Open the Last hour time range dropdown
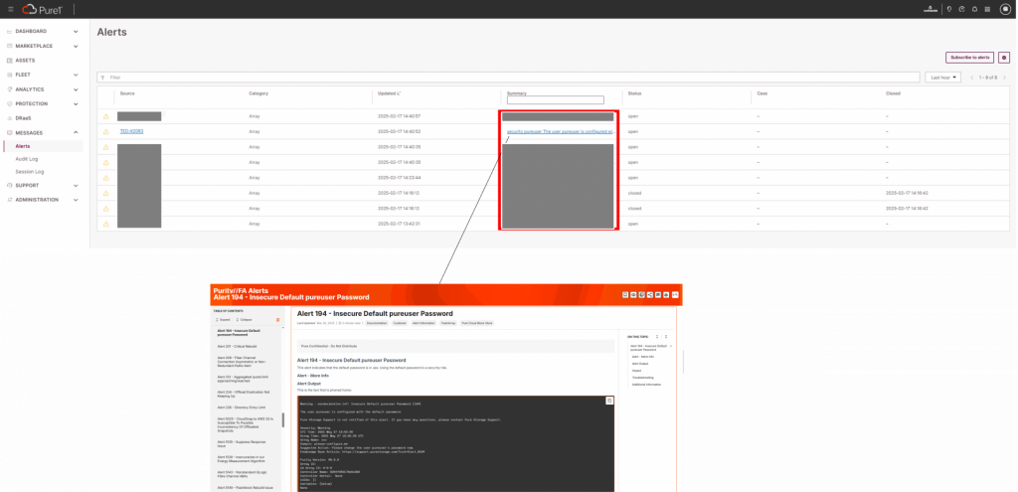The height and width of the screenshot is (492, 1018). (941, 77)
